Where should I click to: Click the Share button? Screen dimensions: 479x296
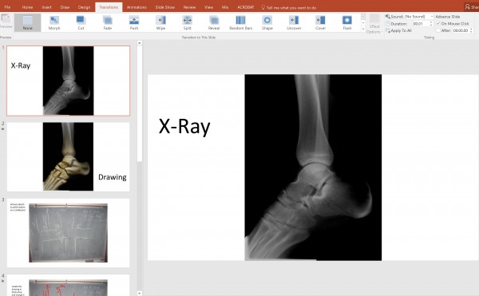(472, 7)
